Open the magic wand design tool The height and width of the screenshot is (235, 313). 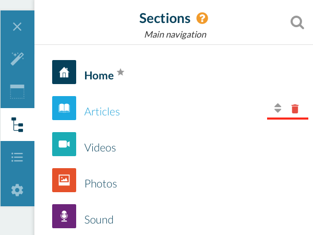[x=17, y=59]
